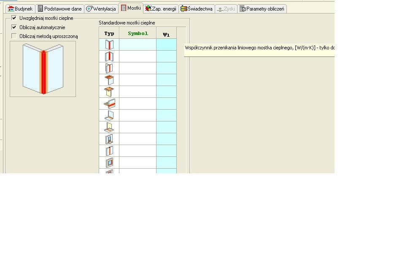Image resolution: width=405 pixels, height=253 pixels.
Task: Select the first-row corner thermal bridge type icon
Action: [109, 45]
